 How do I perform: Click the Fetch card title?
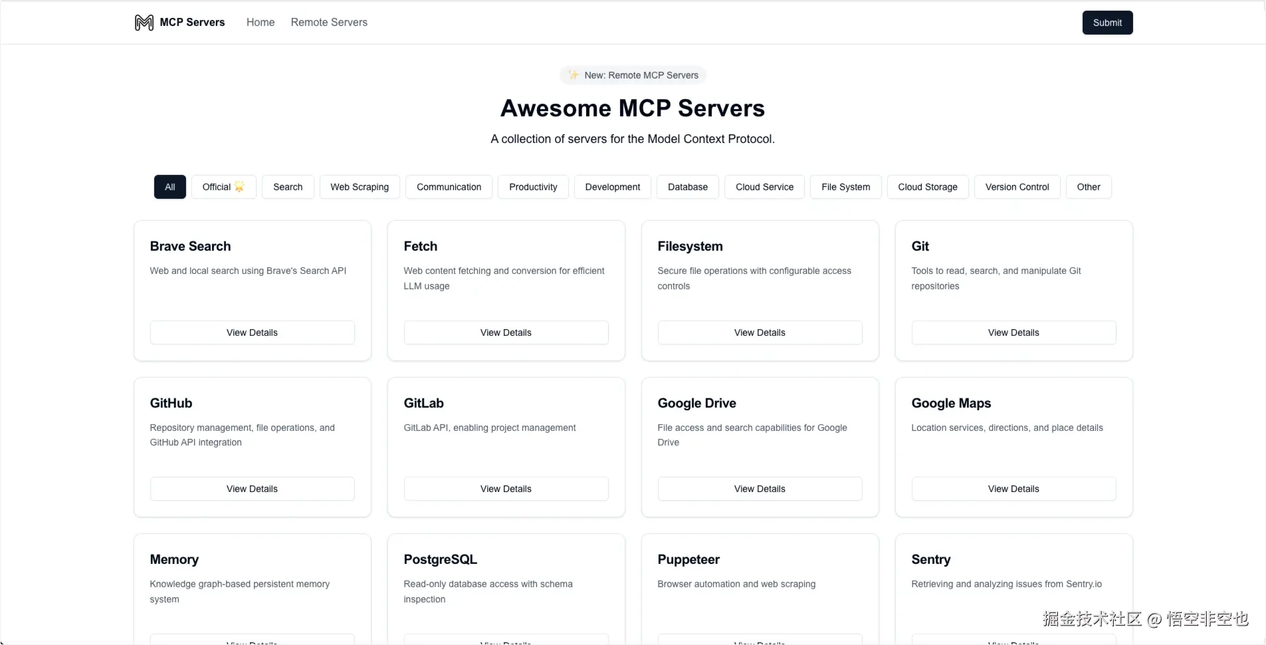pyautogui.click(x=421, y=246)
